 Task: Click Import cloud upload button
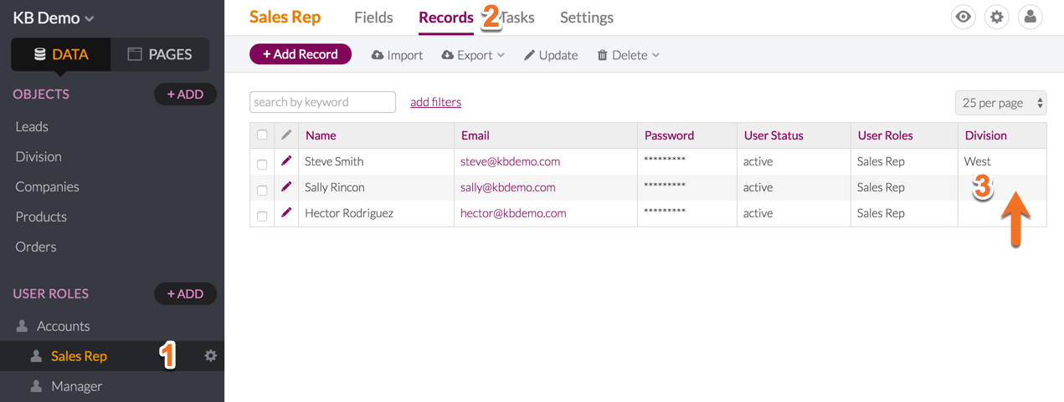(397, 55)
